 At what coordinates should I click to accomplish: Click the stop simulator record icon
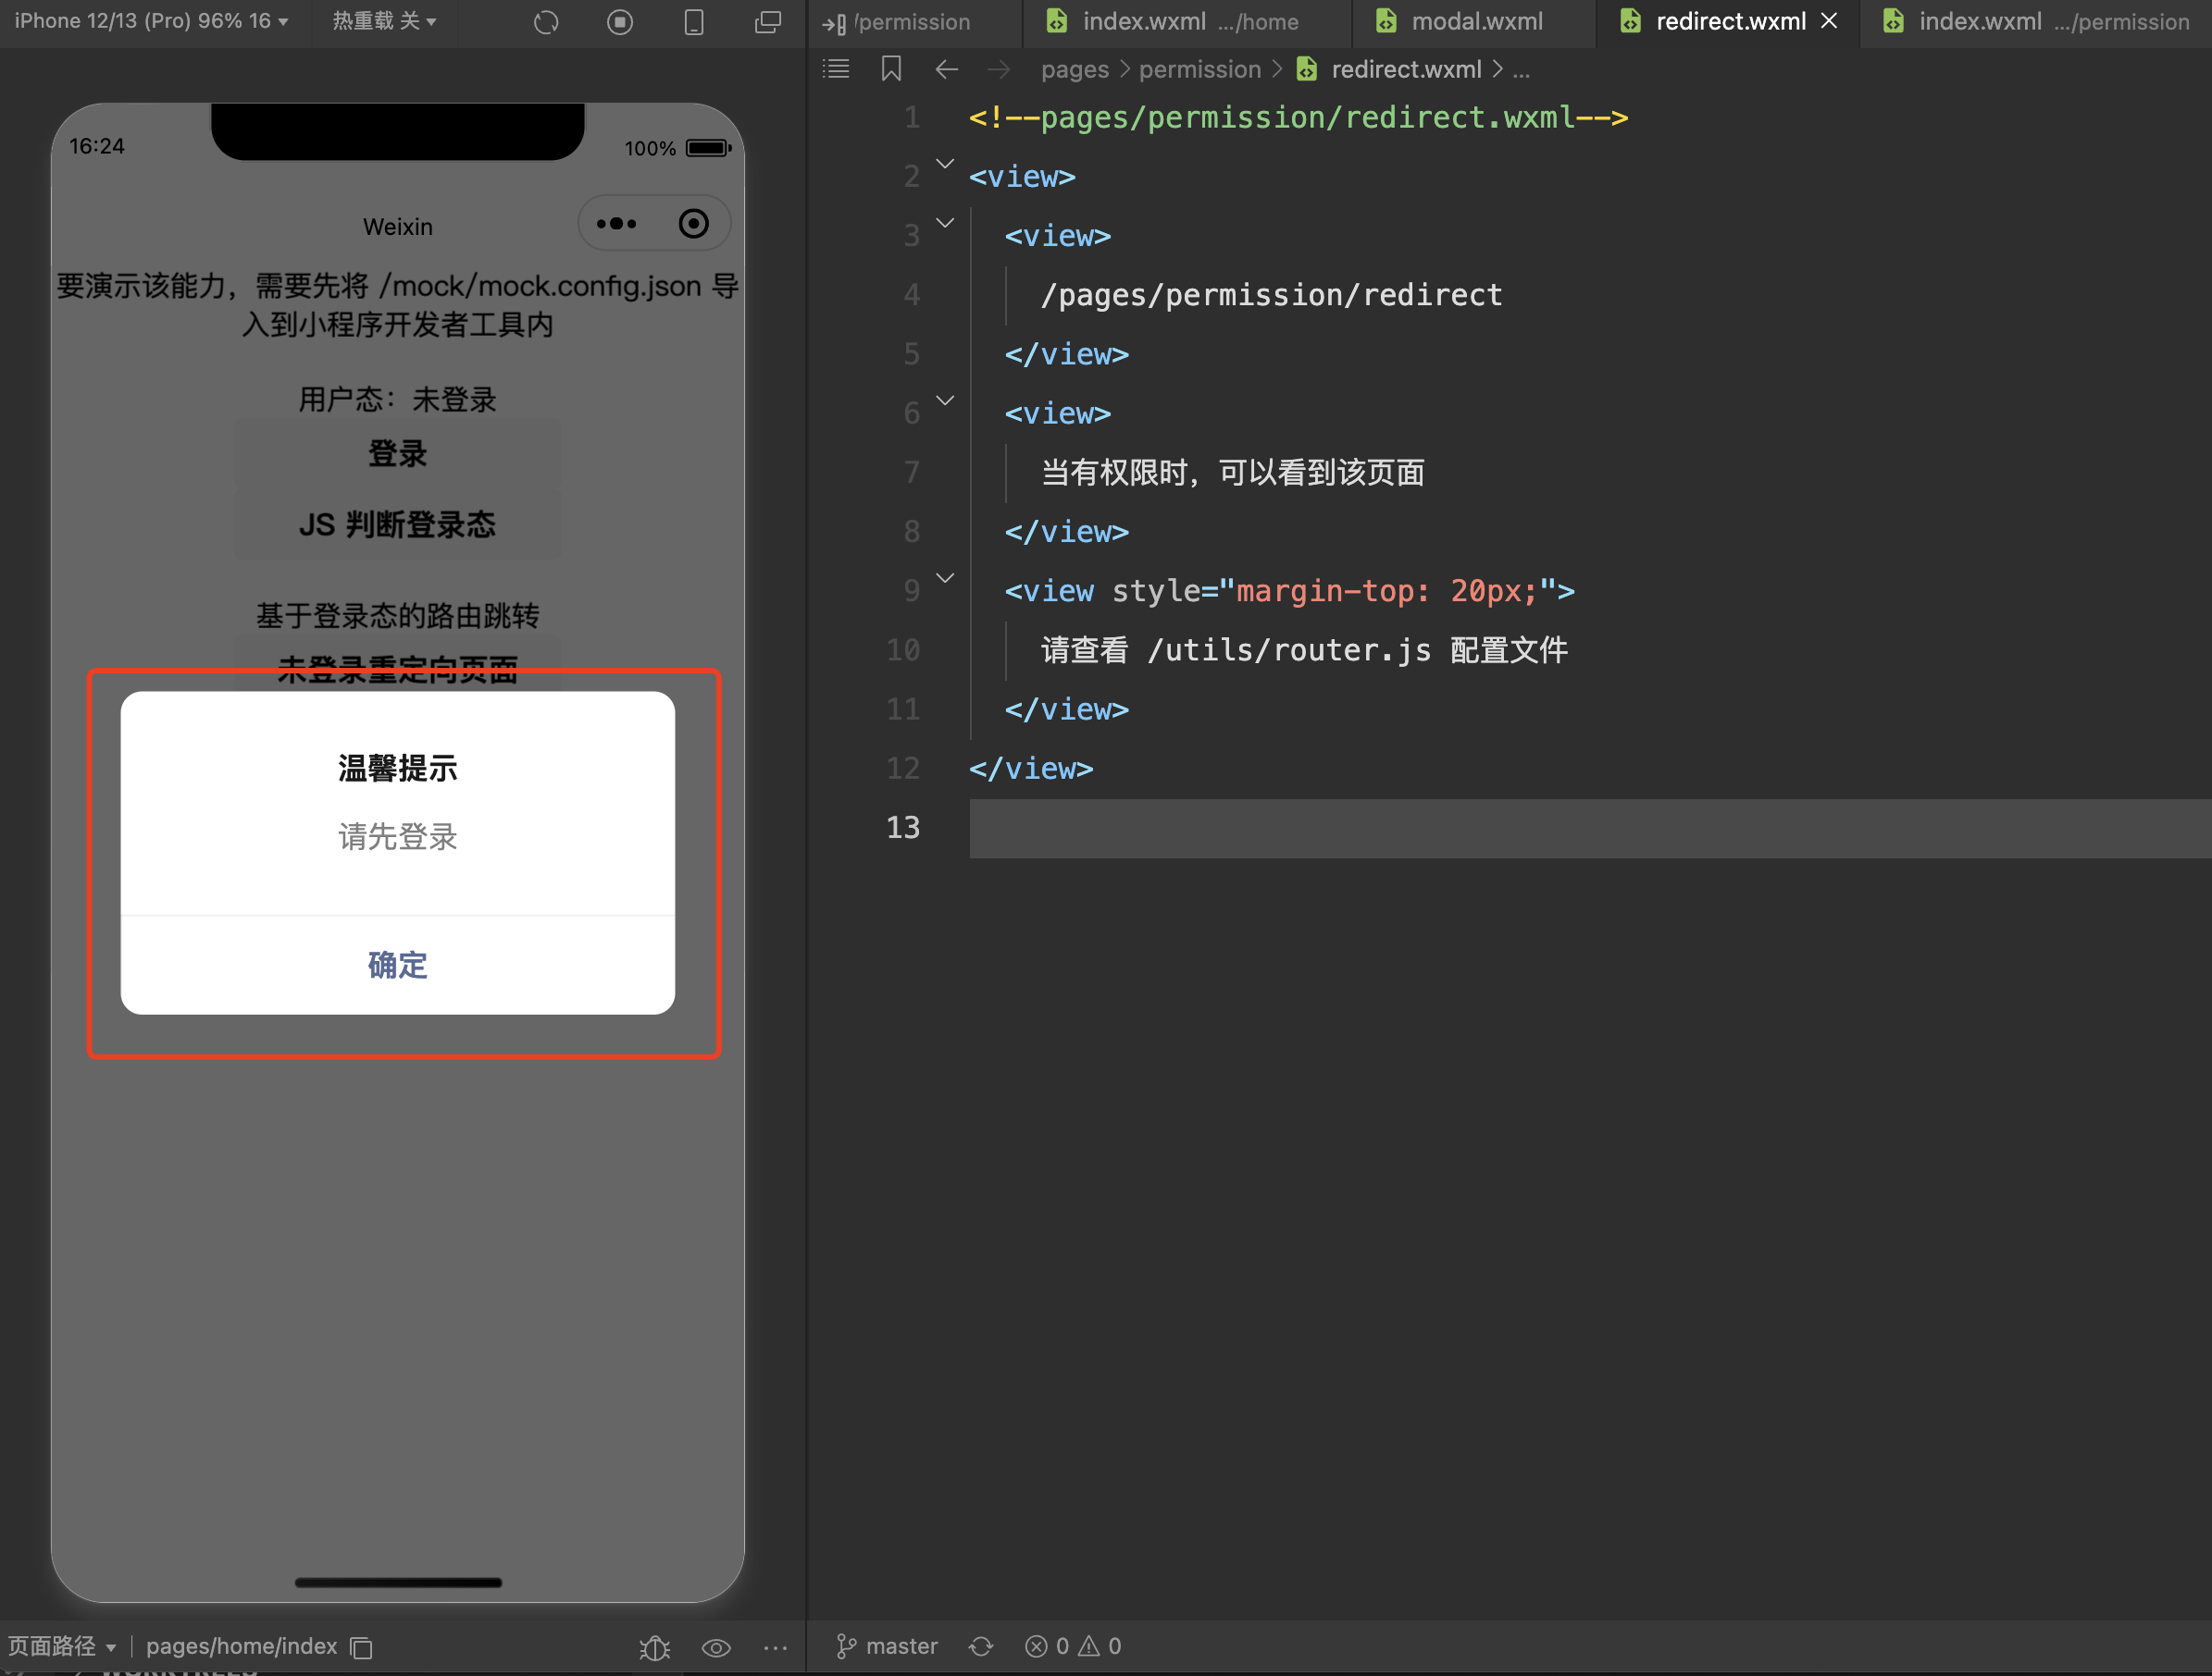point(620,22)
